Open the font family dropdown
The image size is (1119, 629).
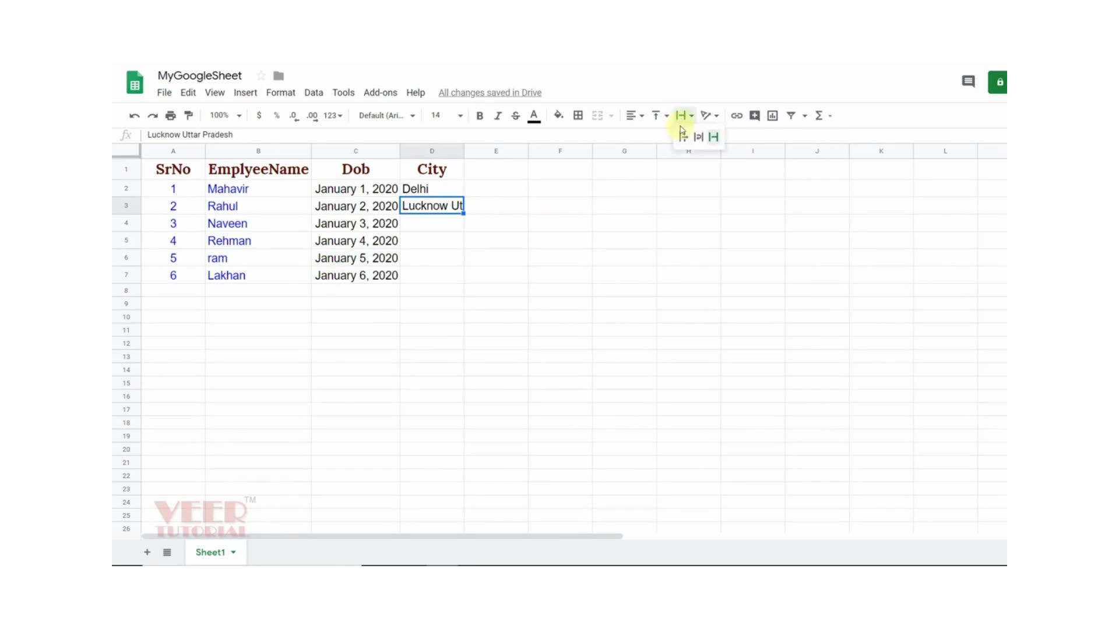[x=386, y=115]
